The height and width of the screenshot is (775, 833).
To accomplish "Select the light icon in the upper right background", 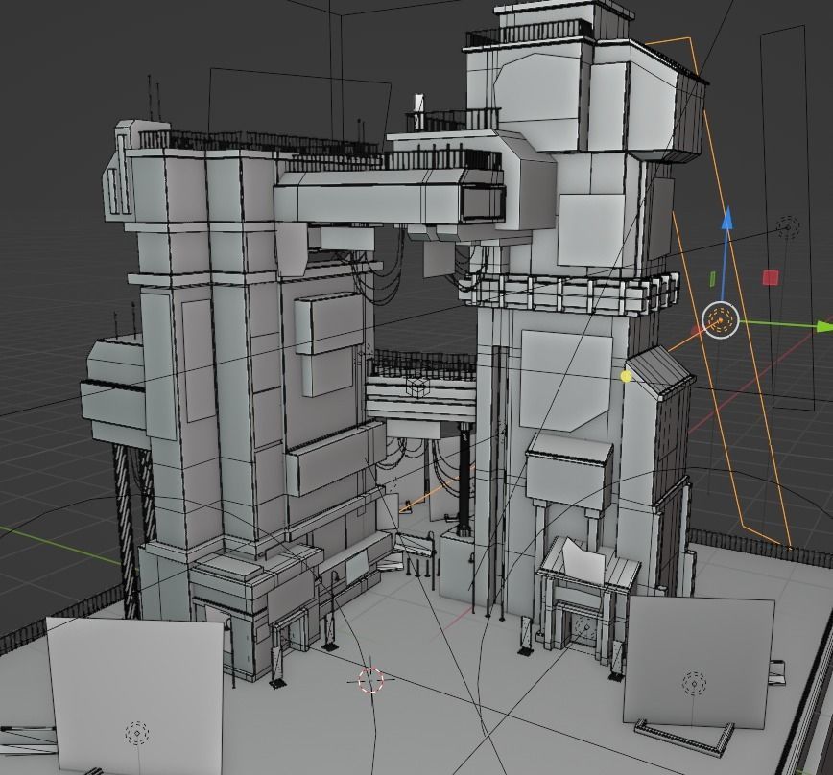I will click(787, 227).
